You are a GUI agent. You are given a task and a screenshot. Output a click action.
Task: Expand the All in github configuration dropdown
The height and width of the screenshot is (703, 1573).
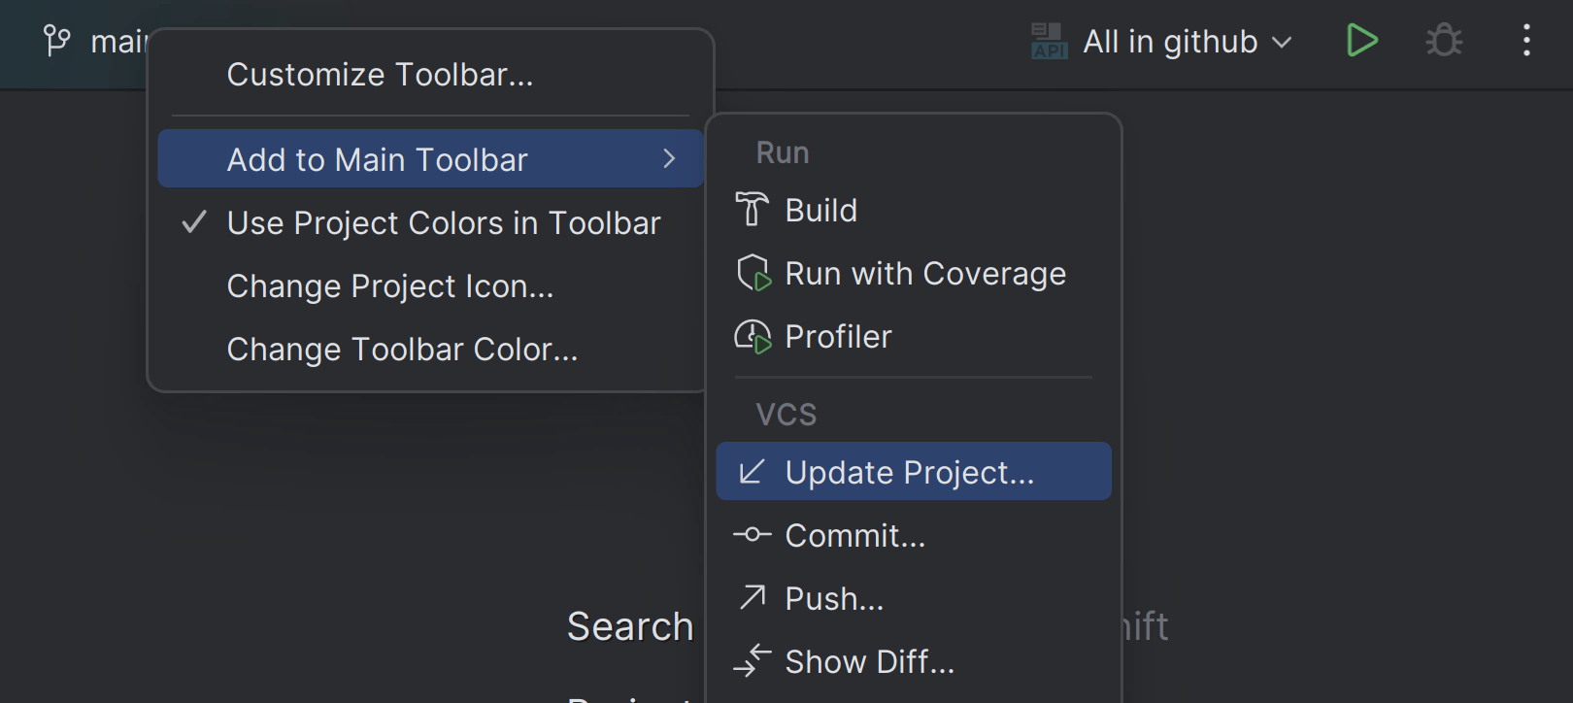point(1281,42)
